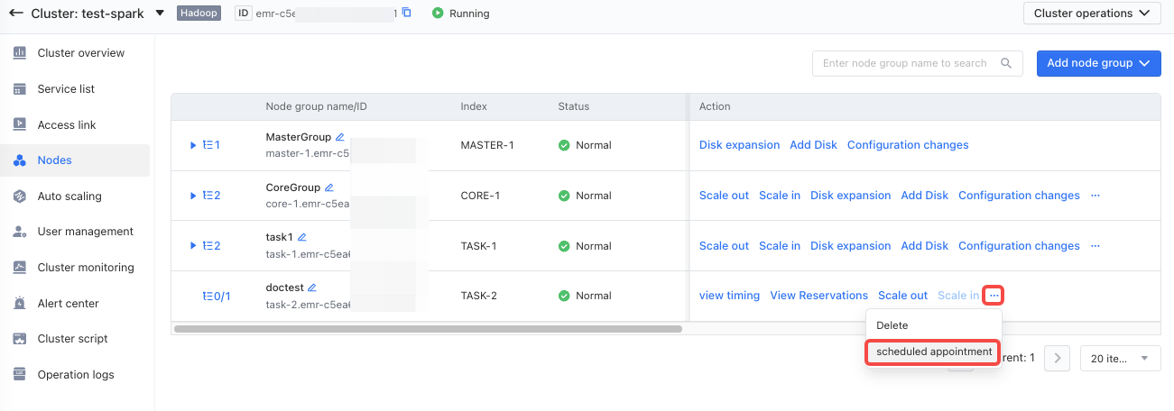Choose Delete from the popup menu
This screenshot has width=1174, height=411.
coord(933,325)
